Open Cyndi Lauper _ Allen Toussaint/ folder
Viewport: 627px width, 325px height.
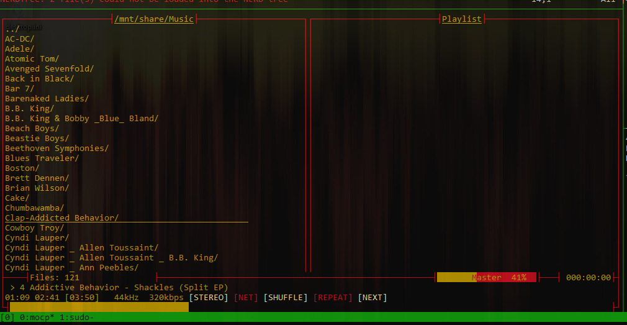click(81, 248)
